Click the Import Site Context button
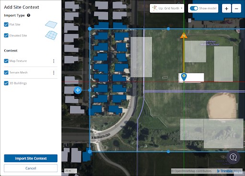Viewport: 245px width, 176px height. (x=31, y=158)
